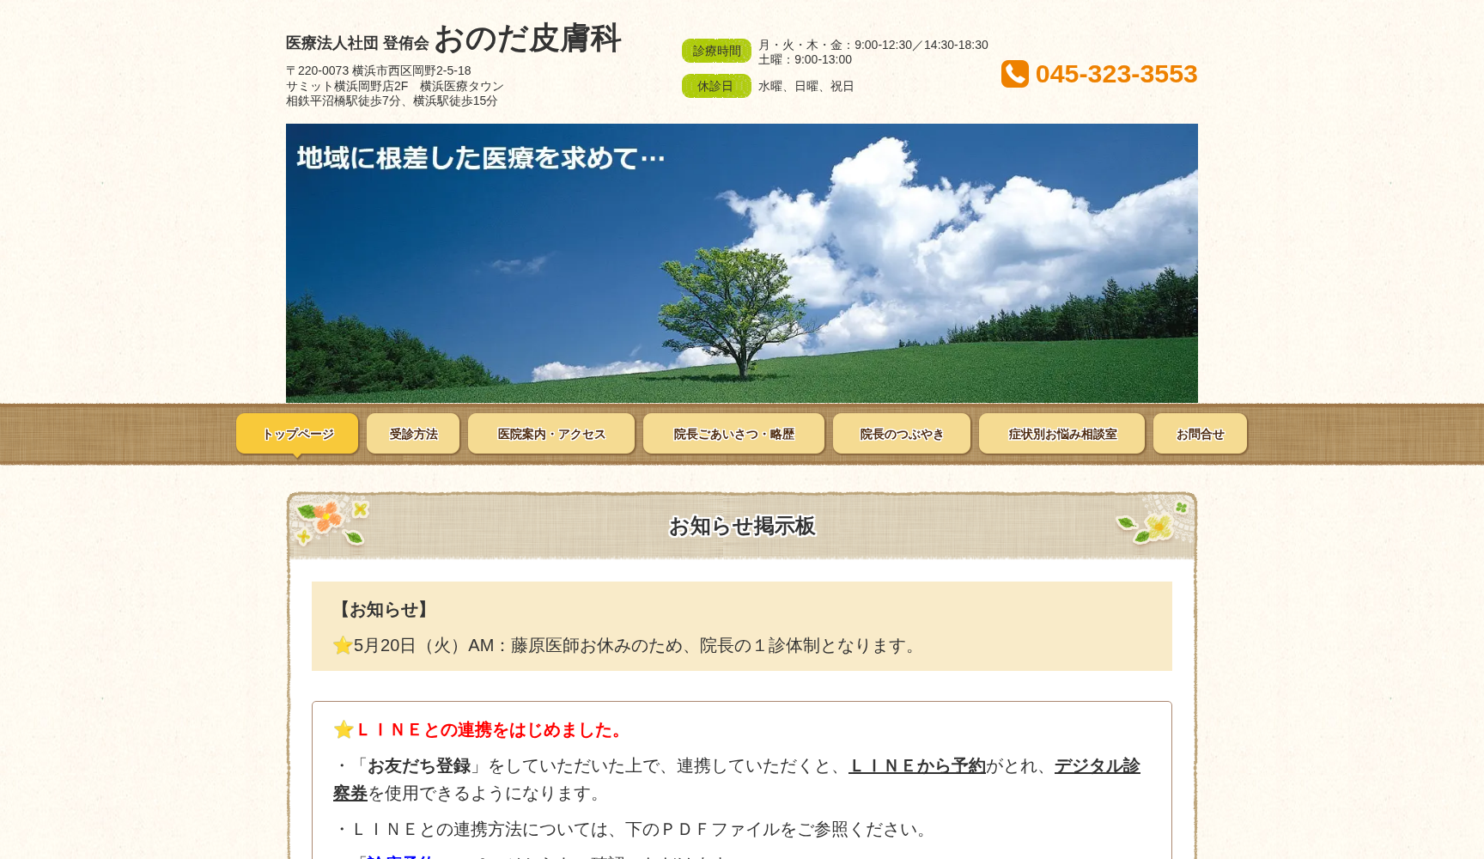
Task: Call the 045-323-3553 phone number
Action: (x=1116, y=75)
